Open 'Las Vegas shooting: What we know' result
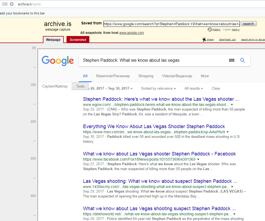The width and height of the screenshot is (265, 221). pyautogui.click(x=160, y=181)
